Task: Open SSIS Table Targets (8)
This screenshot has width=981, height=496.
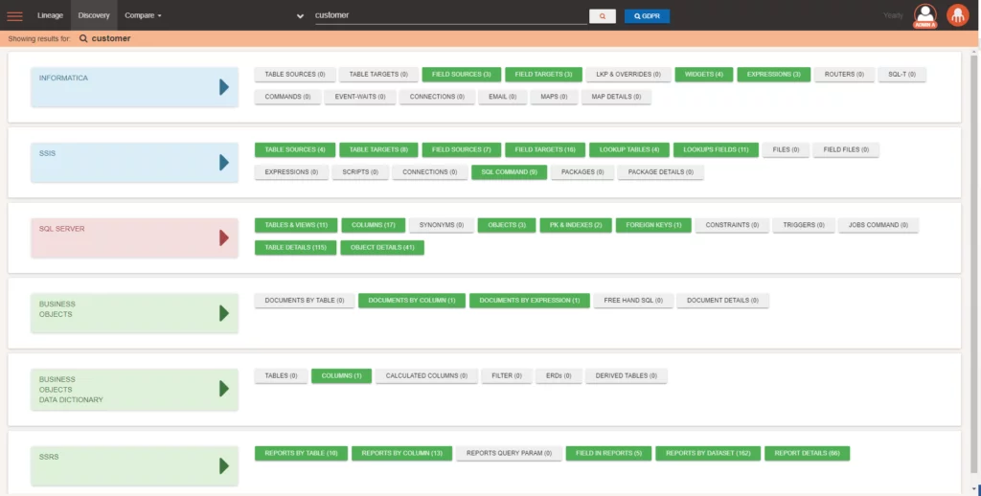Action: [x=378, y=150]
